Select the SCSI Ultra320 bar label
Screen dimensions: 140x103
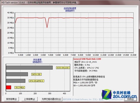(x=63, y=68)
